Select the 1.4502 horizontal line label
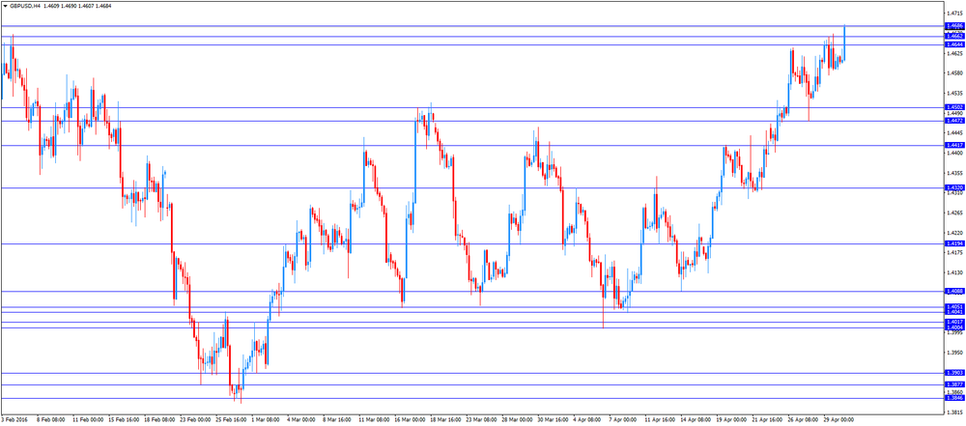Screen dimensions: 966x426 coord(953,107)
